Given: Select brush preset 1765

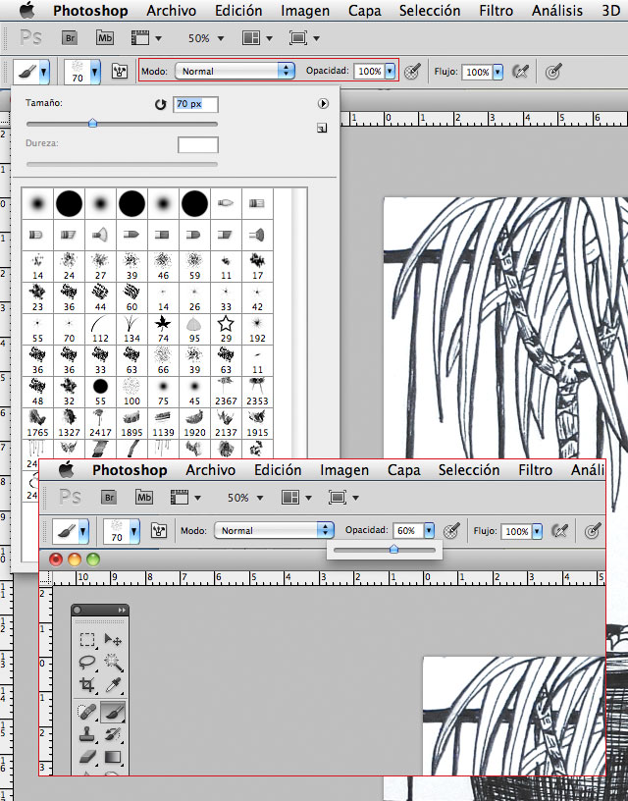Looking at the screenshot, I should (x=37, y=423).
